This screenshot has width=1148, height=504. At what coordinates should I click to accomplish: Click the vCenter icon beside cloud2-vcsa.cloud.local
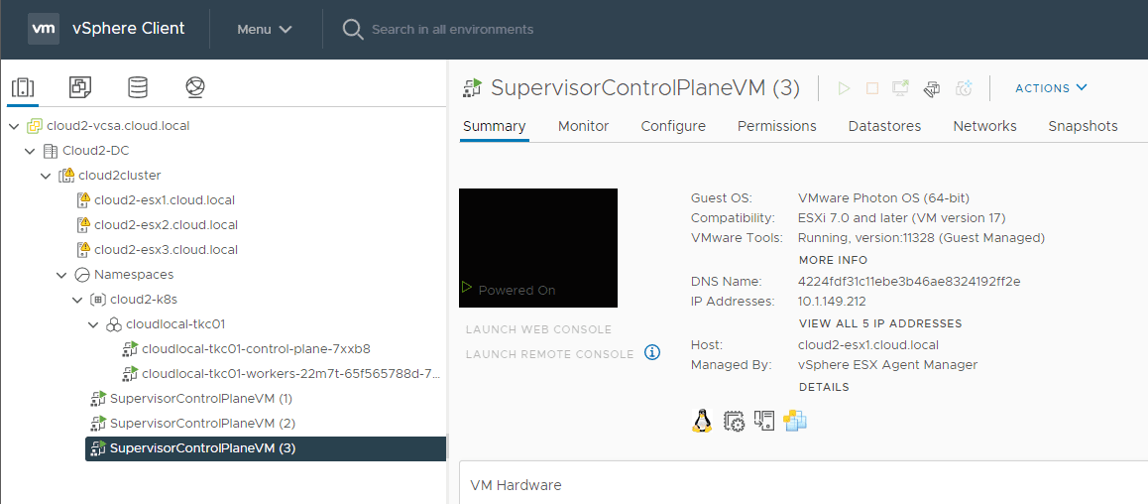click(35, 126)
